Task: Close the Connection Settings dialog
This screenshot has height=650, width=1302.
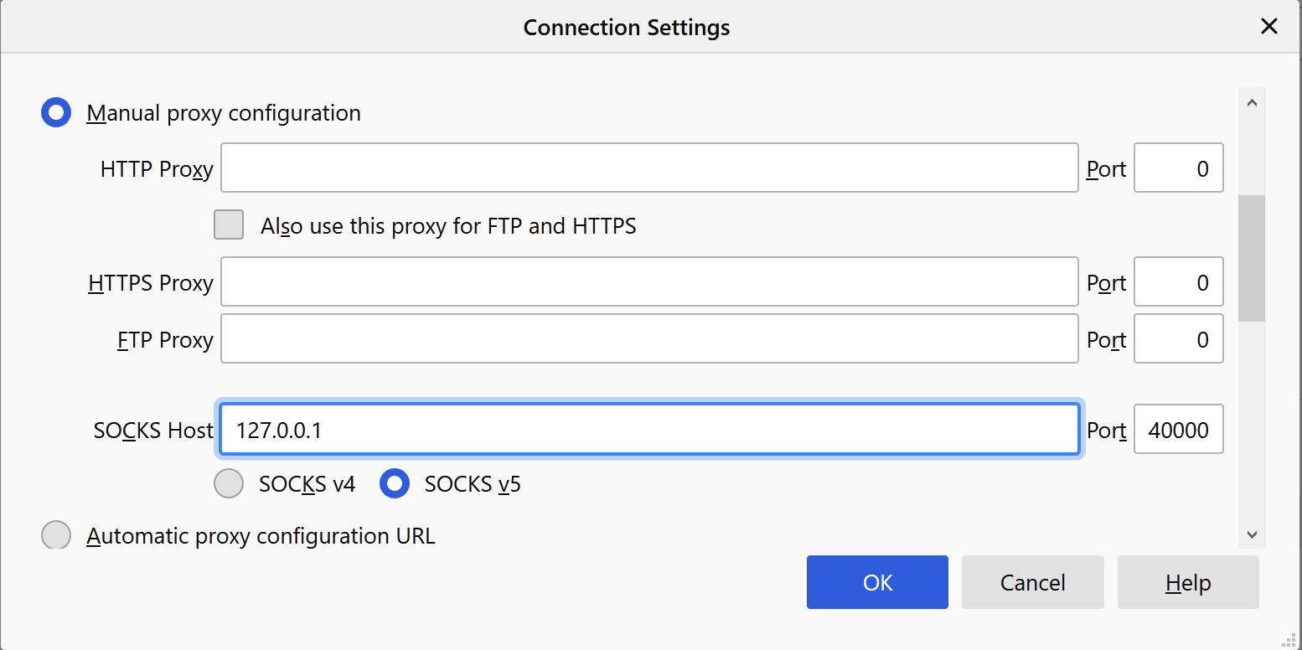Action: [x=1269, y=27]
